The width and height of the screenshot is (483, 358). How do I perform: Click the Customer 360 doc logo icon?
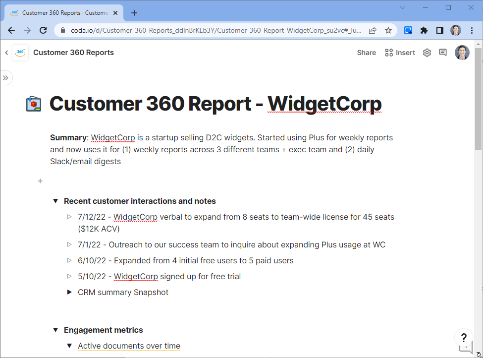[x=20, y=53]
